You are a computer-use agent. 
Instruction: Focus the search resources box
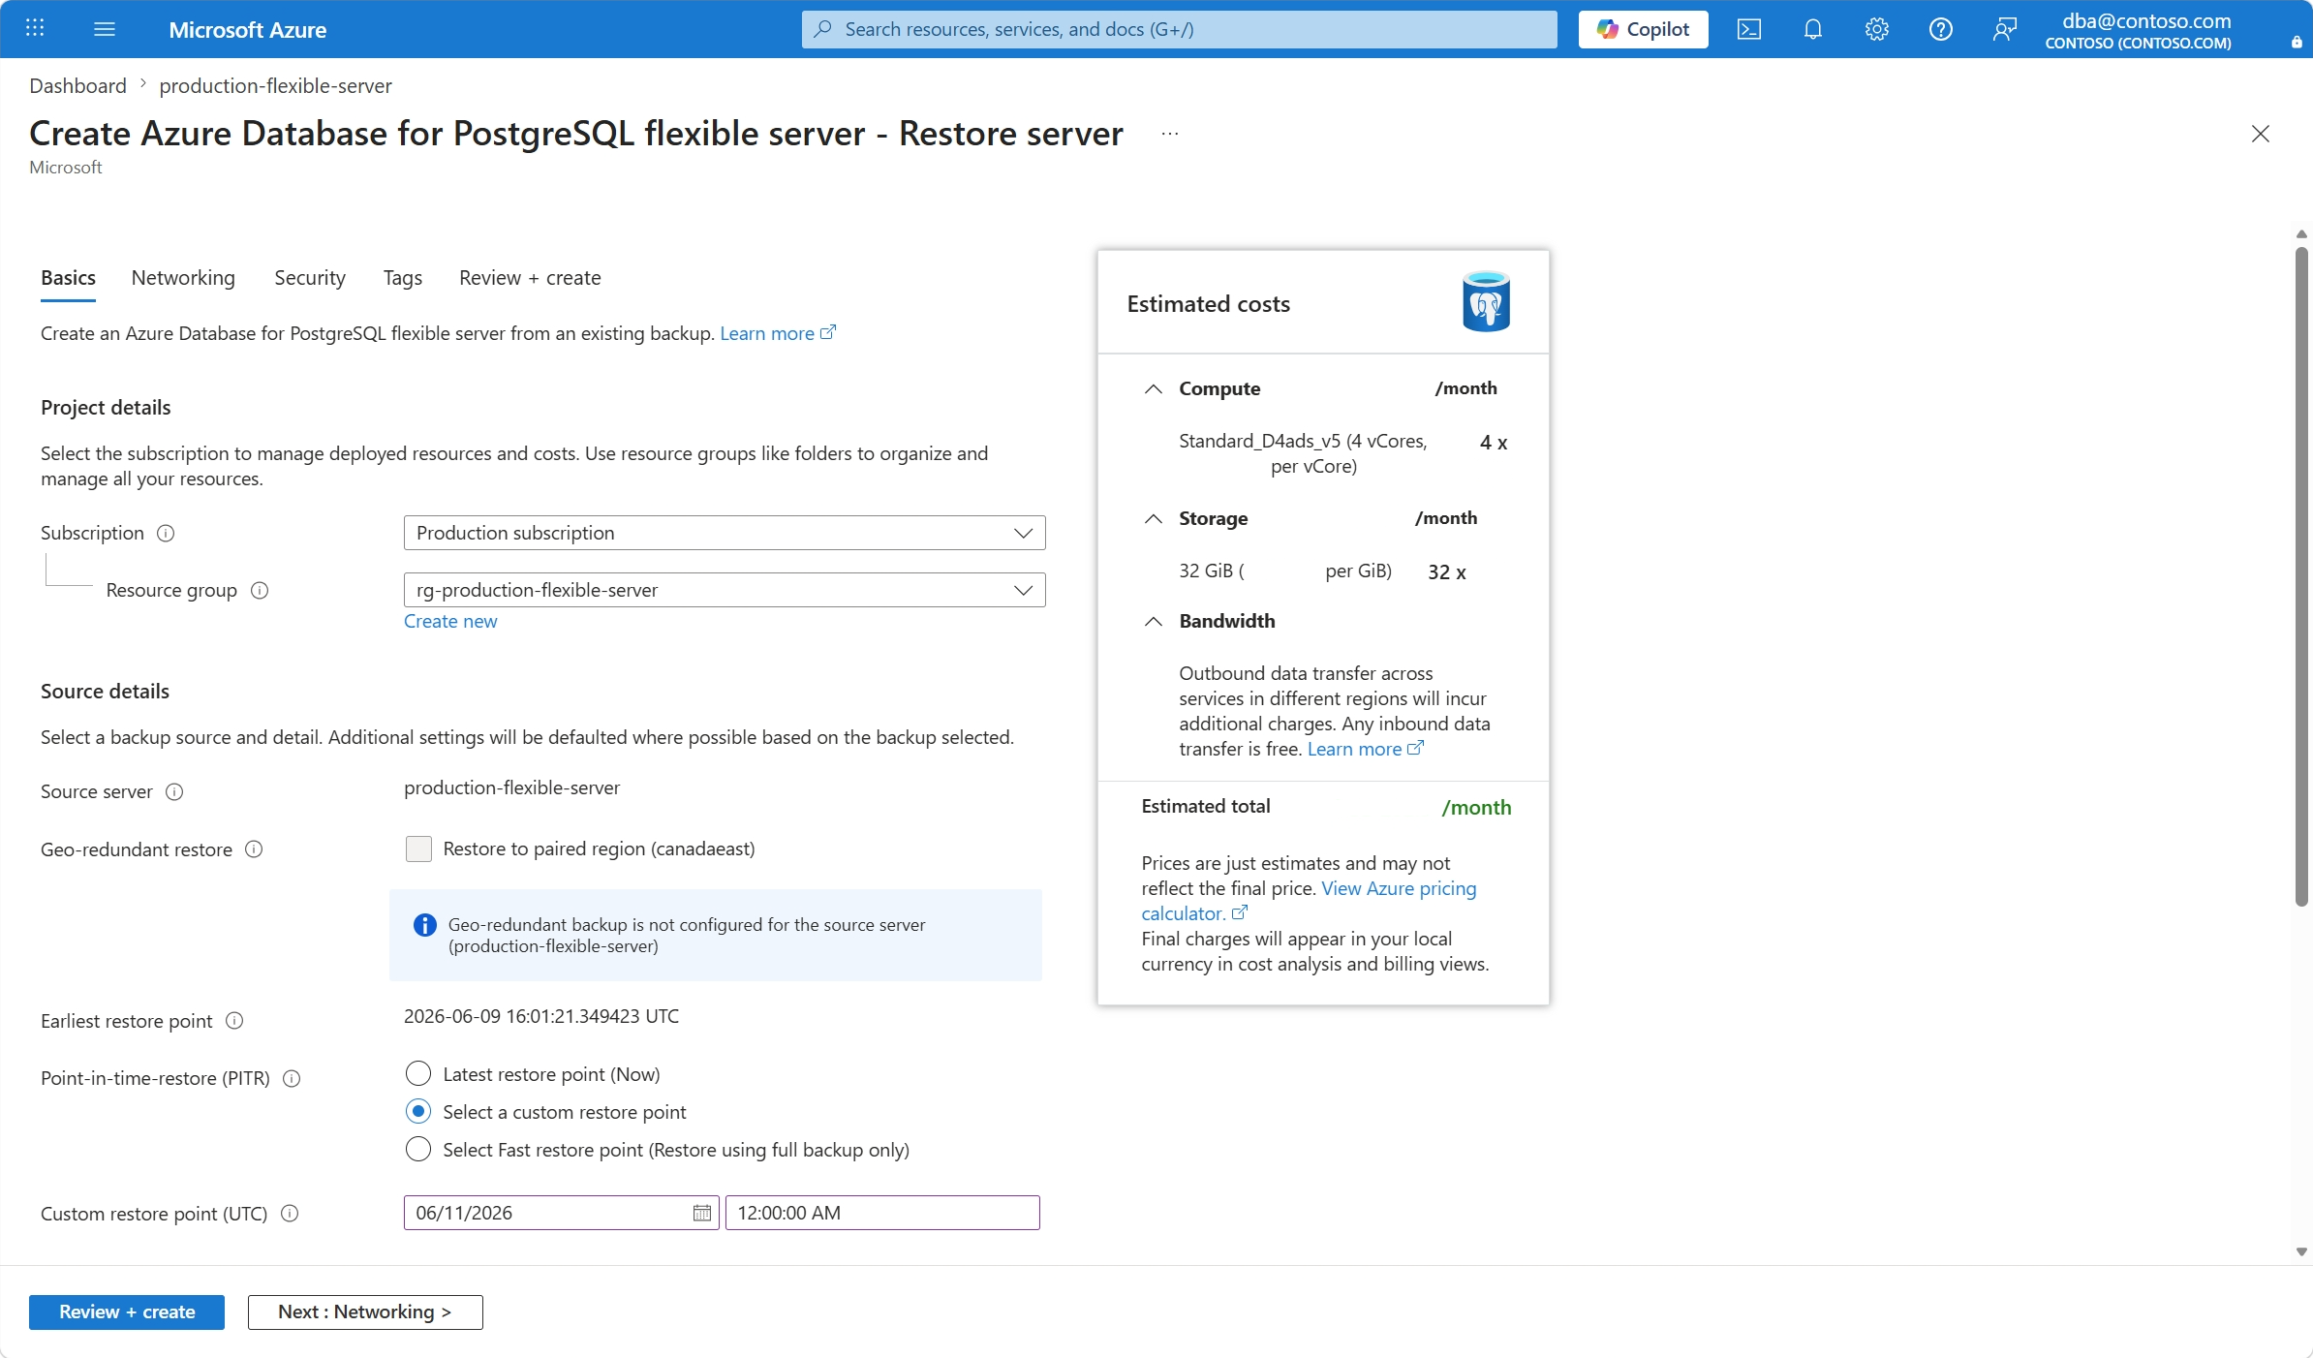click(1179, 29)
